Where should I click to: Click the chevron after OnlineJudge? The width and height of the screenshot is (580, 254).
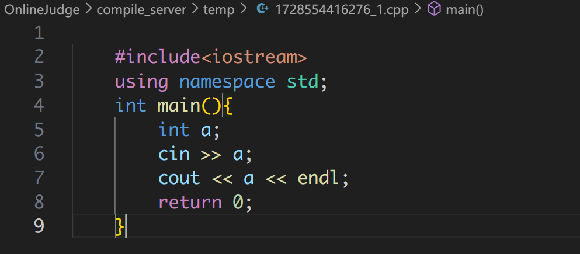pos(87,9)
